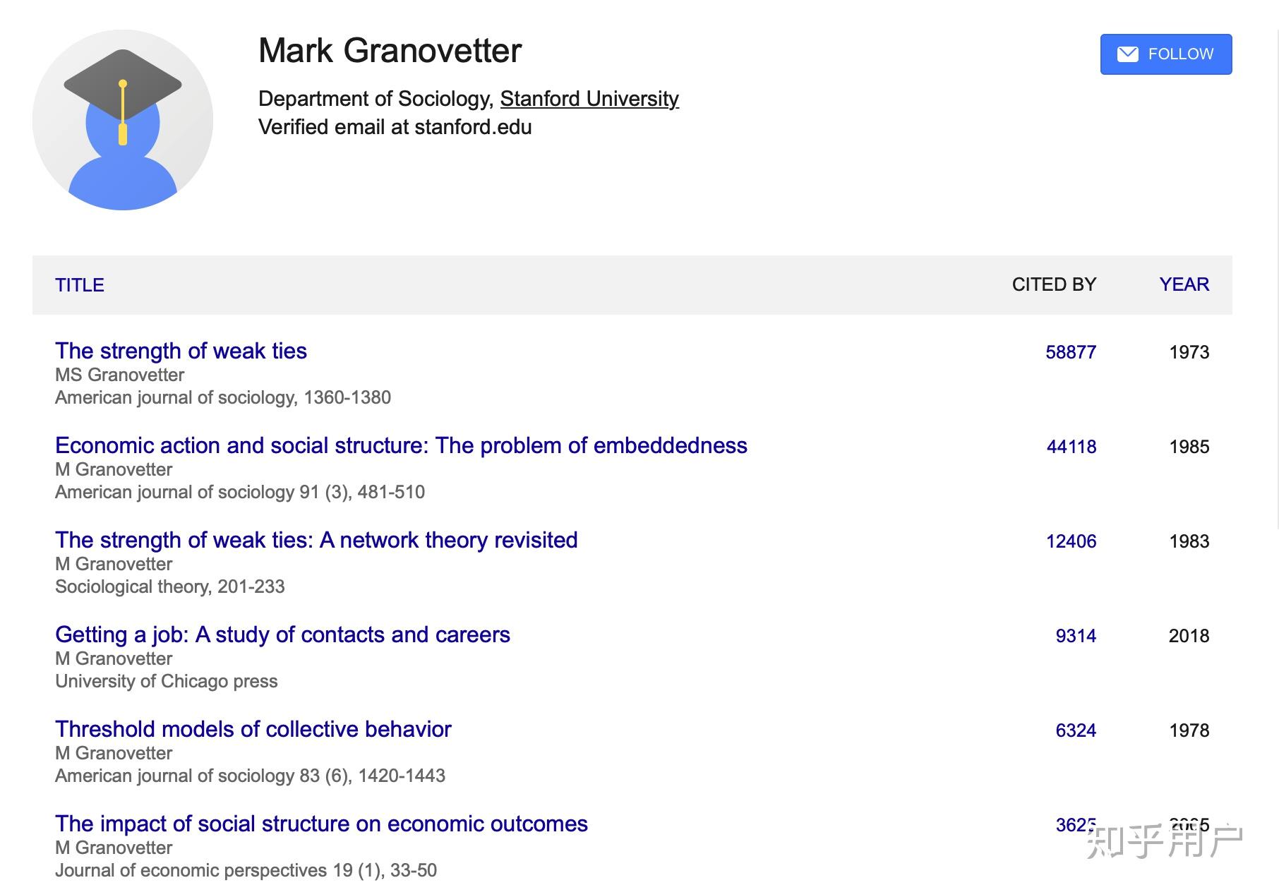Screen dimensions: 1279x885
Task: Click the CITED BY column header
Action: coord(1054,284)
